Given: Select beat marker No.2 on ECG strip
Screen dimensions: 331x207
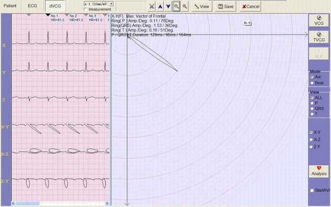Looking at the screenshot, I should (68, 15).
